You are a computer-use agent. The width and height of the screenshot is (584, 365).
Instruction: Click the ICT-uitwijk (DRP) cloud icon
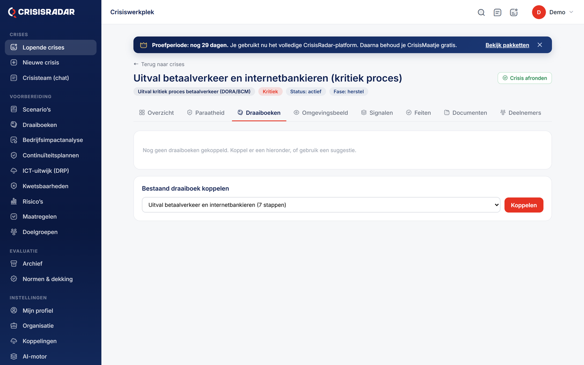tap(14, 171)
